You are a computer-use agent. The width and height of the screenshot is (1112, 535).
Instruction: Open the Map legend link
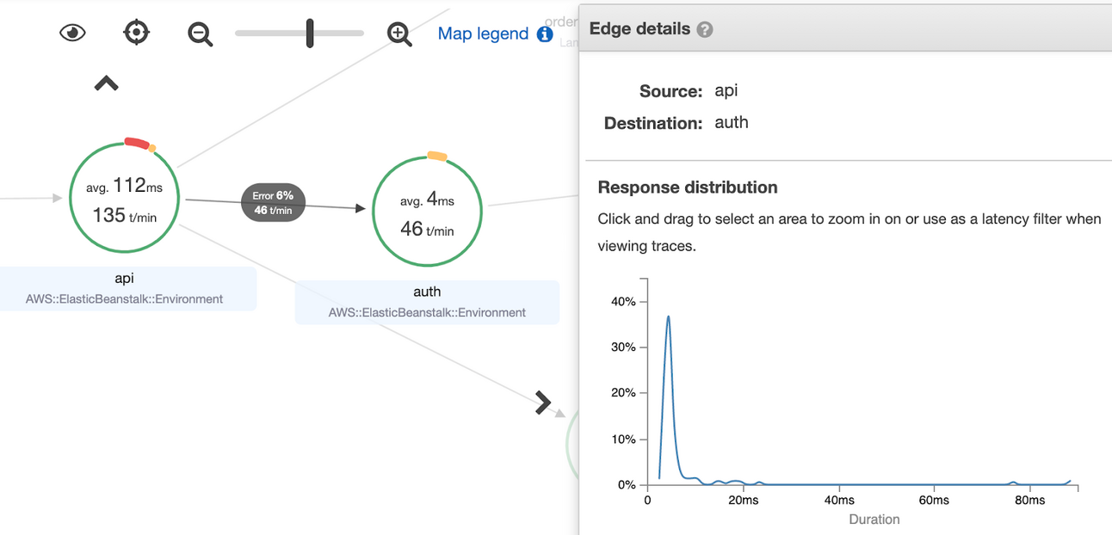[x=483, y=34]
